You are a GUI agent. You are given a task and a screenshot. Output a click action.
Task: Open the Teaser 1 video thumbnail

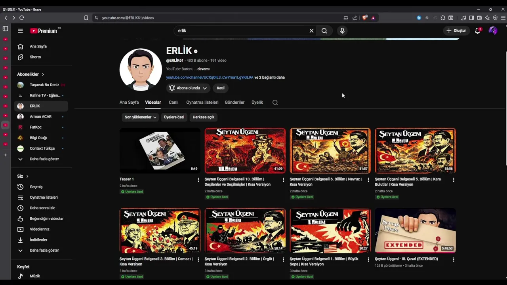[x=160, y=150]
